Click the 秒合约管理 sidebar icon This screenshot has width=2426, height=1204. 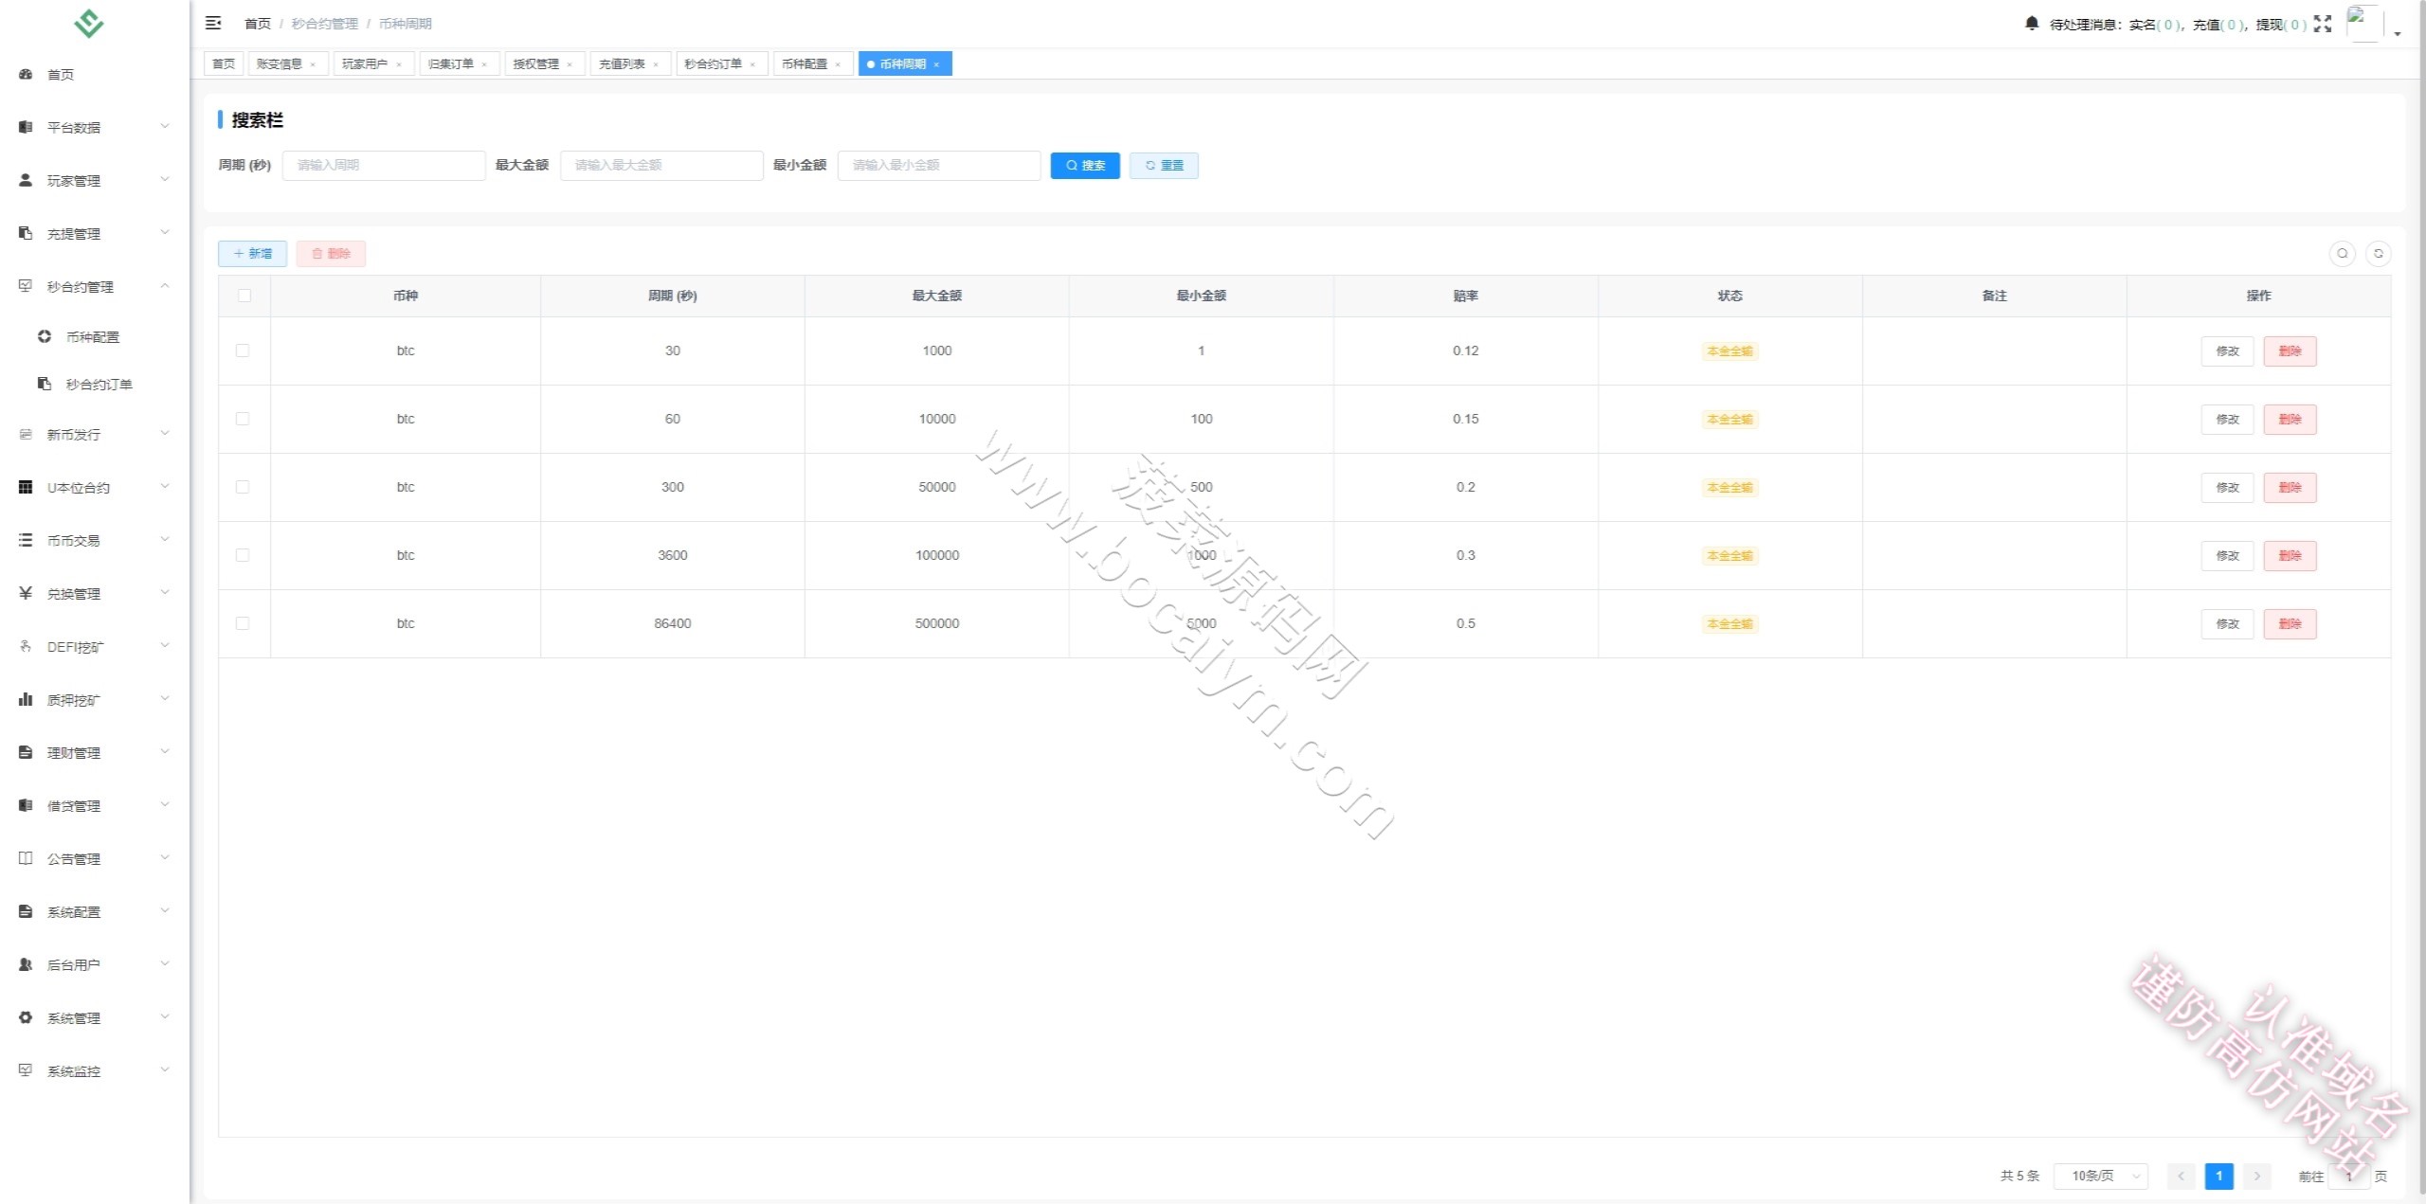coord(26,286)
